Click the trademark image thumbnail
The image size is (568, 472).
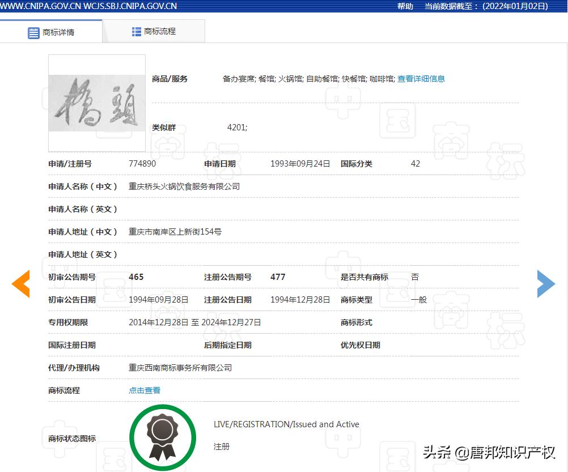point(96,103)
